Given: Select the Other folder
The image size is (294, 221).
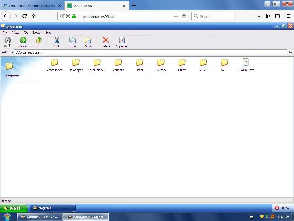Looking at the screenshot, I should pyautogui.click(x=139, y=65).
